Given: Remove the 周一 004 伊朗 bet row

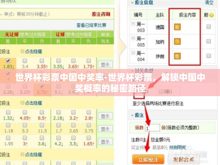Looking at the screenshot, I should [133, 53].
